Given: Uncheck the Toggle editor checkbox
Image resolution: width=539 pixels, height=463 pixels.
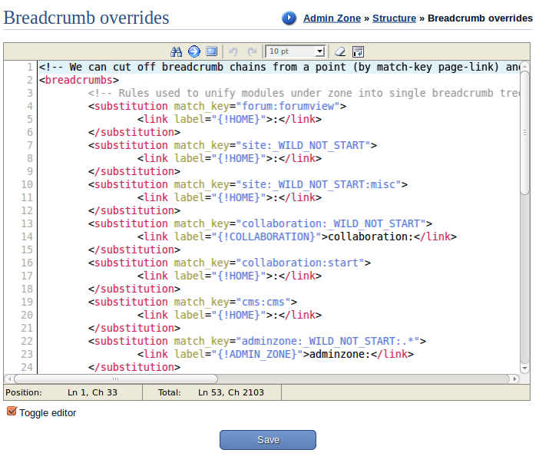Looking at the screenshot, I should coord(12,412).
